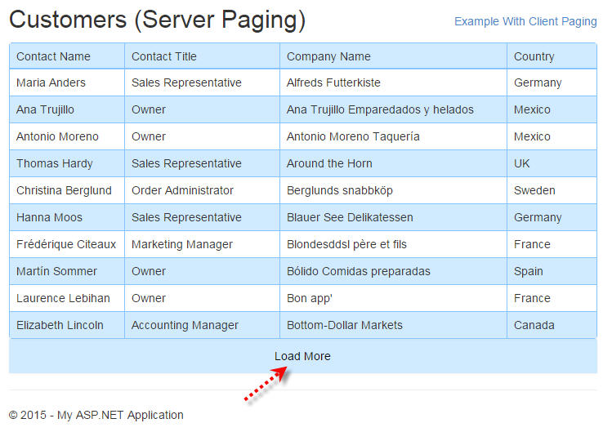Select the Blauer See Delikatessen cell
This screenshot has height=432, width=612.
(394, 217)
